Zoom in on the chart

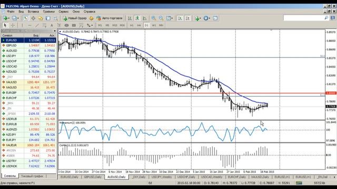pos(153,18)
